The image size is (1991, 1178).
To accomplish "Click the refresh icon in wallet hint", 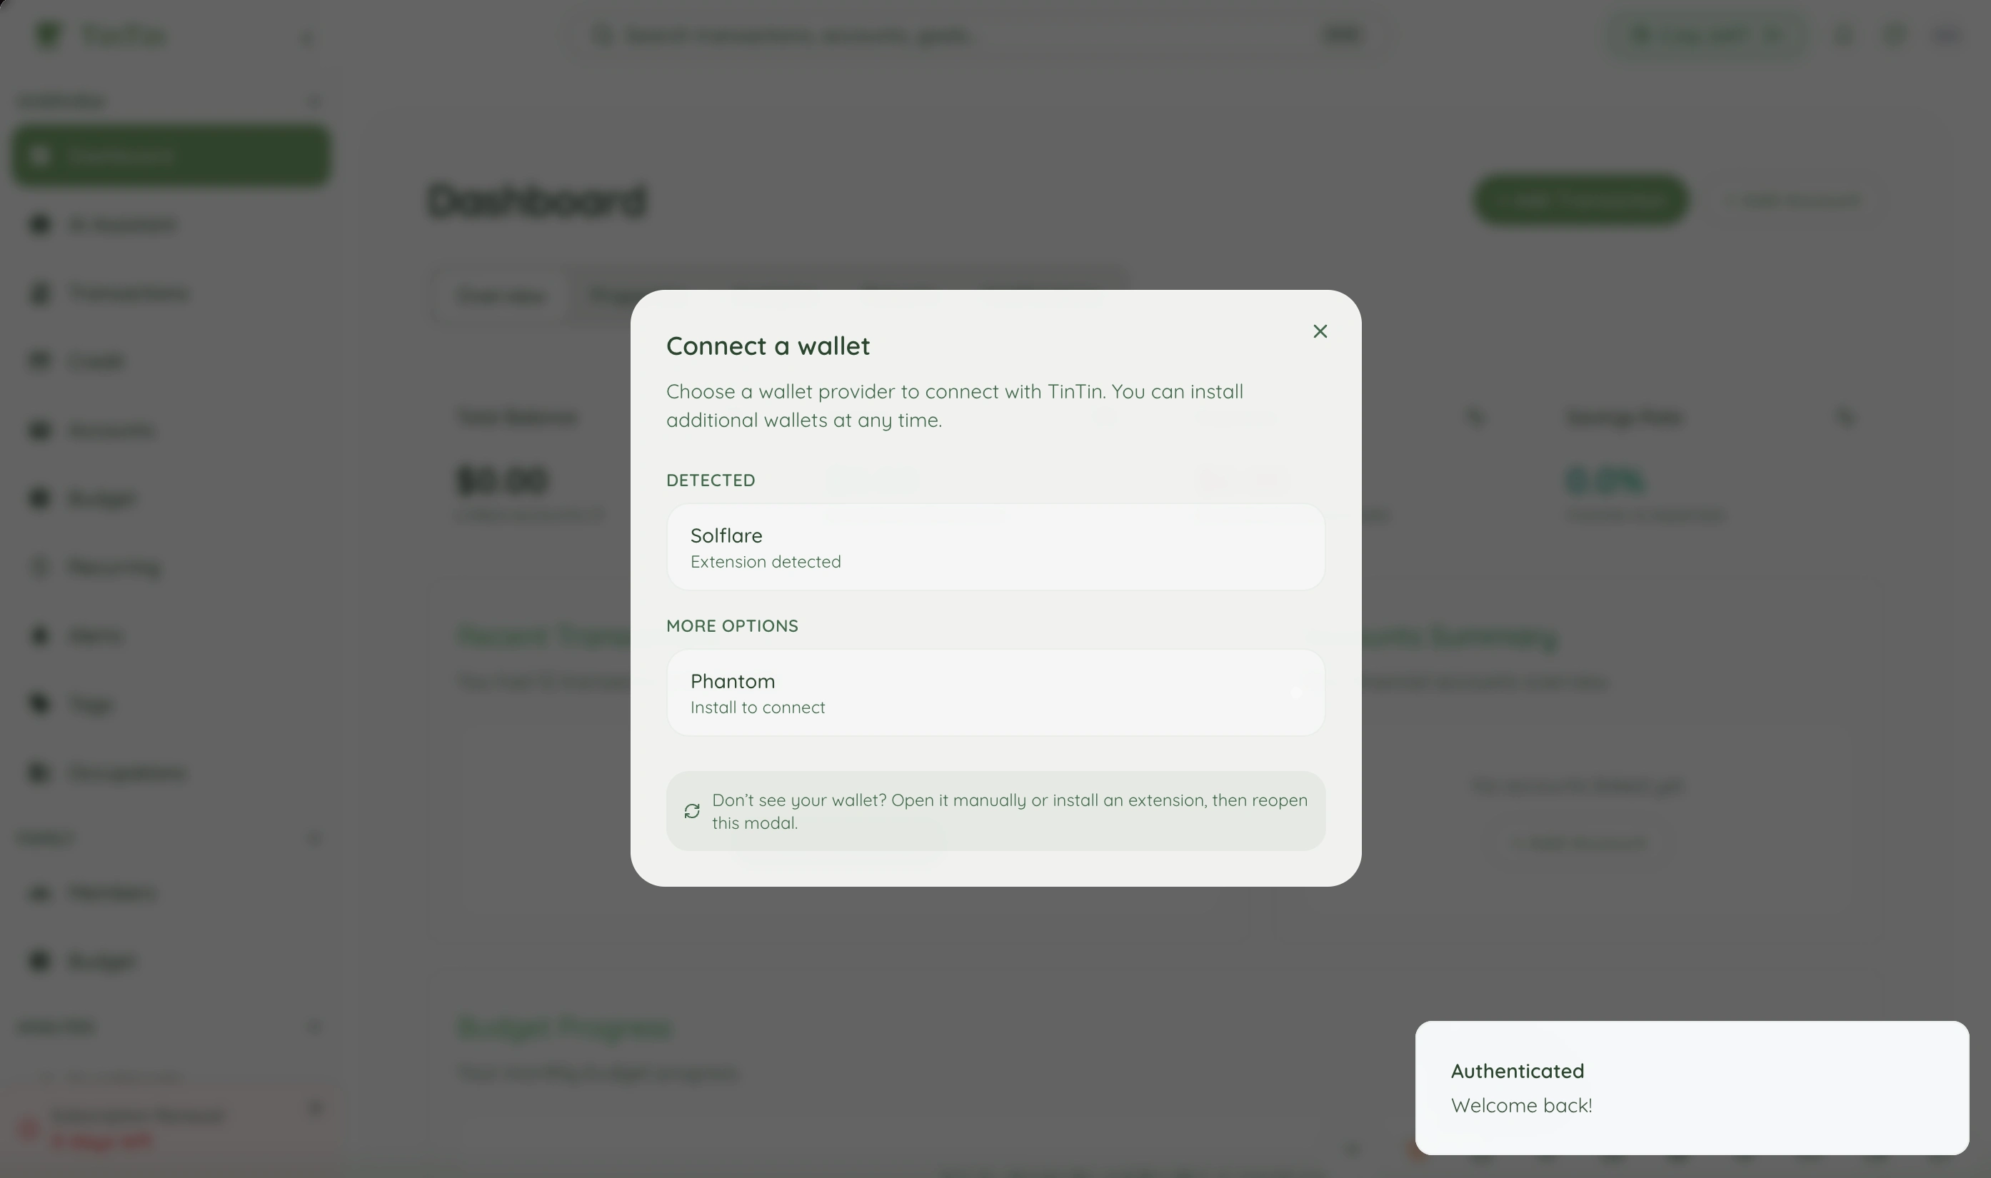I will (x=691, y=811).
